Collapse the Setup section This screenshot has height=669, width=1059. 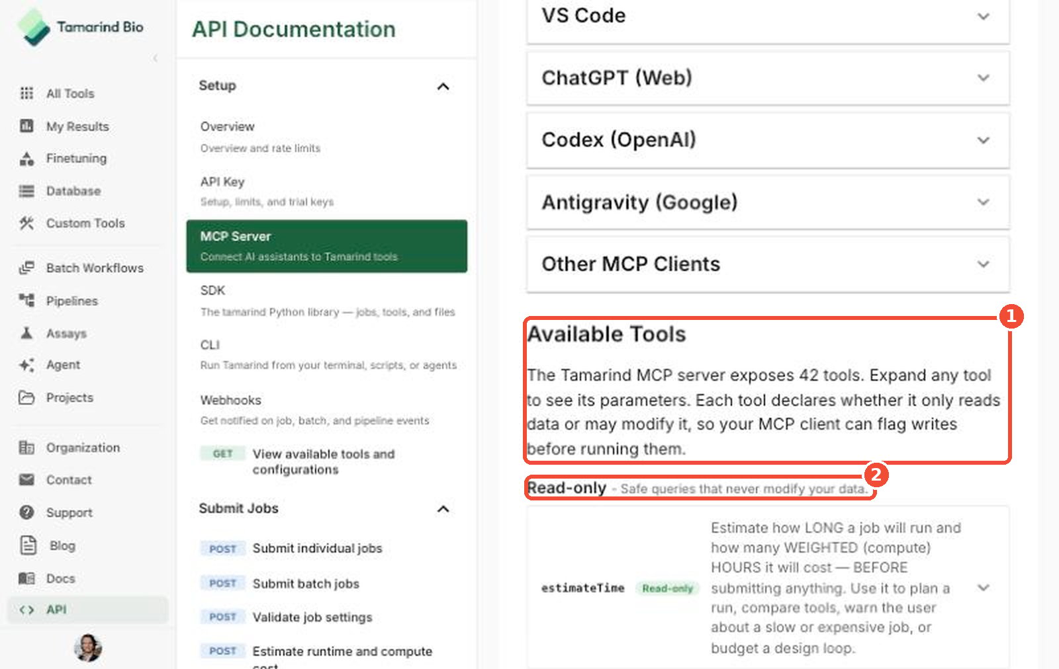[x=443, y=87]
